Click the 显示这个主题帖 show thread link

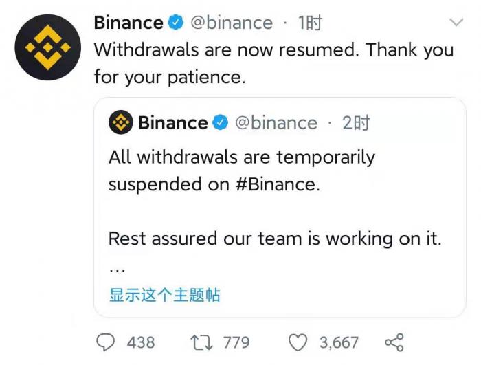point(164,296)
